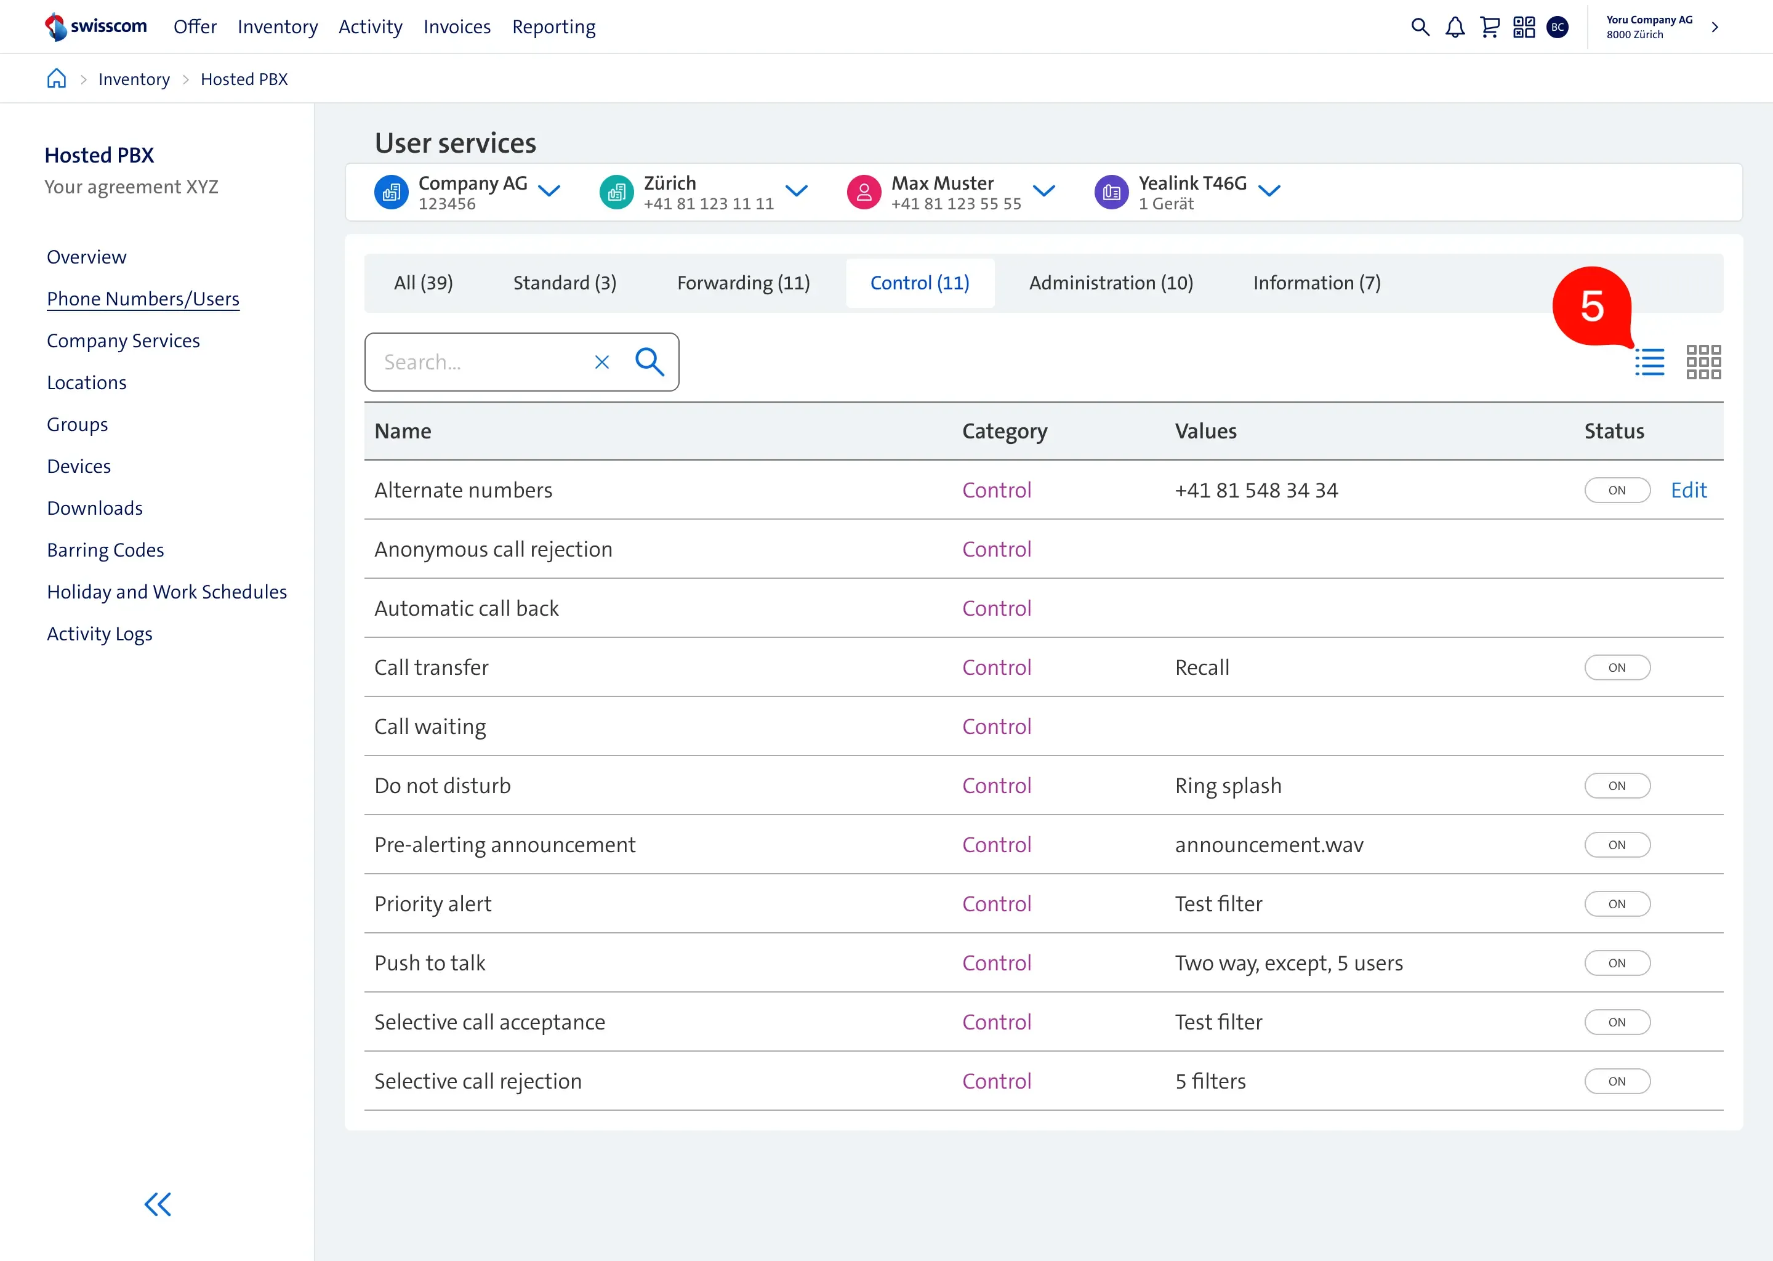The width and height of the screenshot is (1773, 1261).
Task: Disable Do not disturb service
Action: pos(1618,785)
